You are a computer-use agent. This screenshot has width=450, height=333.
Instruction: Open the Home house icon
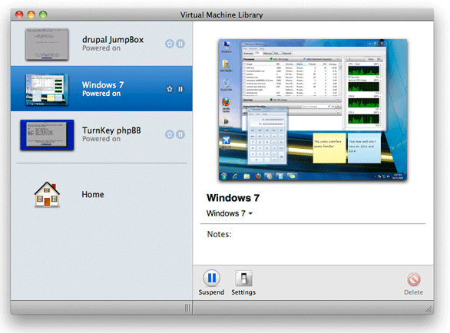47,194
